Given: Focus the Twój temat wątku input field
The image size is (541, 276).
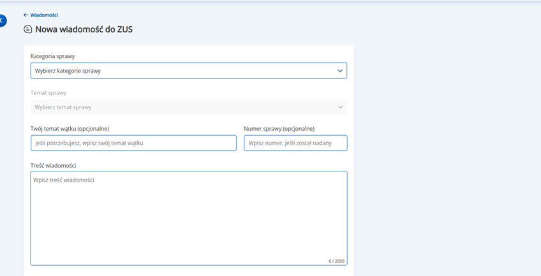Looking at the screenshot, I should 133,143.
